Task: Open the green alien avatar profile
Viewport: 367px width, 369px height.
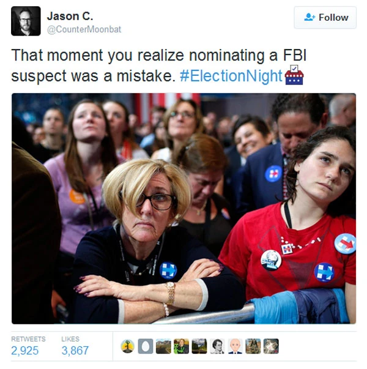Action: (x=182, y=346)
